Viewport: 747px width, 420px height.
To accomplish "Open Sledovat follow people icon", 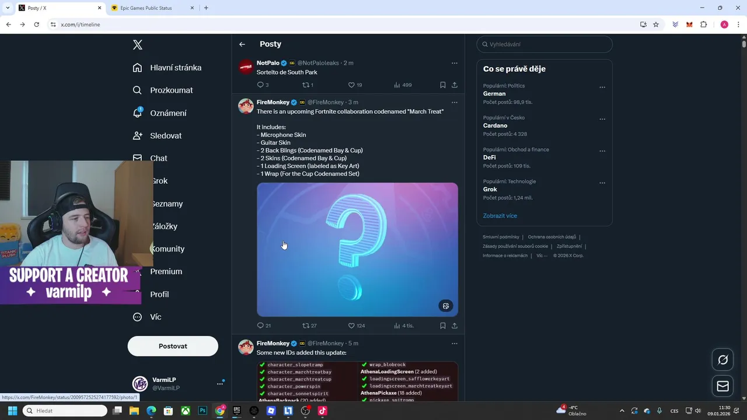I will (x=137, y=135).
